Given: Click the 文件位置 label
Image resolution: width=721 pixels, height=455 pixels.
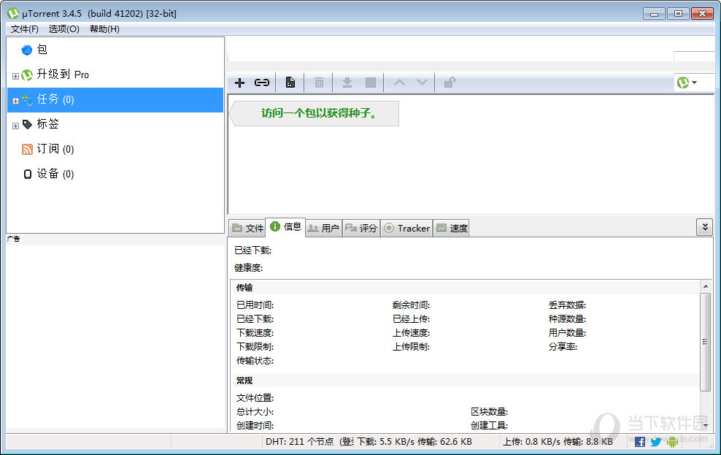Looking at the screenshot, I should coord(255,398).
